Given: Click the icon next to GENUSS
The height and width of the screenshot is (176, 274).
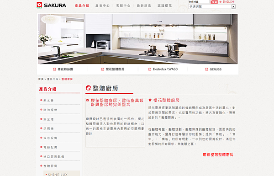Looking at the screenshot, I should click(x=206, y=69).
